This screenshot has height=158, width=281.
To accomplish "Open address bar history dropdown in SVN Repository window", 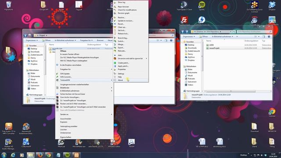I will 231,32.
